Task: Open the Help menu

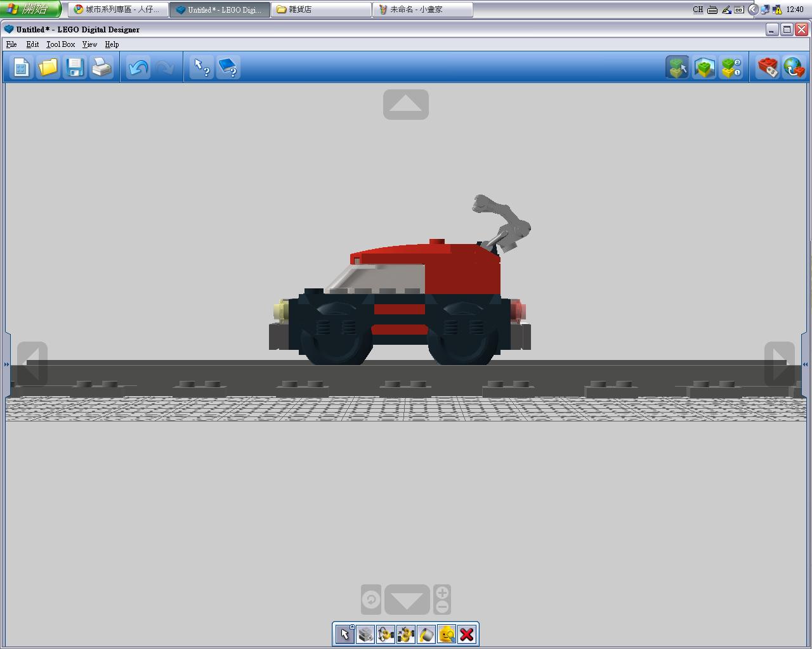Action: 112,44
